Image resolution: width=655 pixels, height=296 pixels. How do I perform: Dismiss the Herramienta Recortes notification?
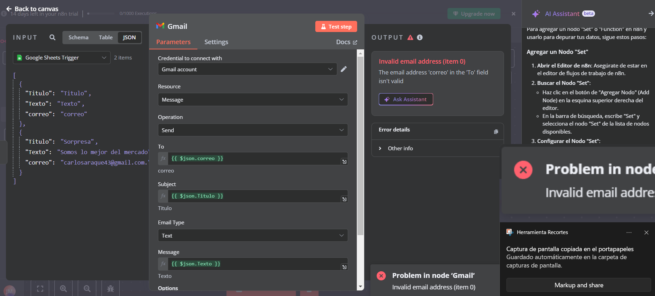(646, 232)
